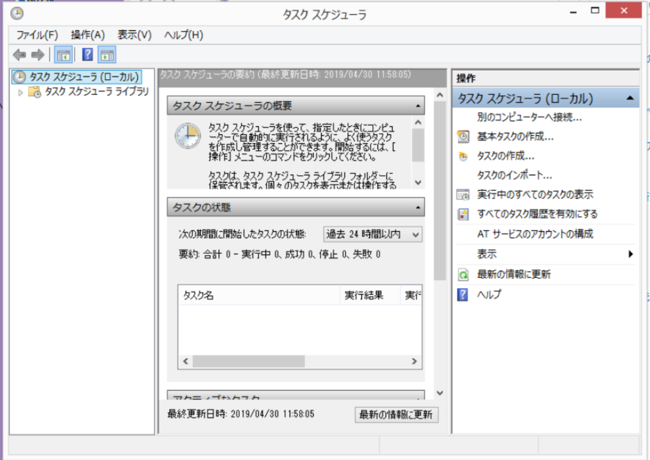This screenshot has height=460, width=650.
Task: Maximize the タスク スケジューラ window
Action: [595, 11]
